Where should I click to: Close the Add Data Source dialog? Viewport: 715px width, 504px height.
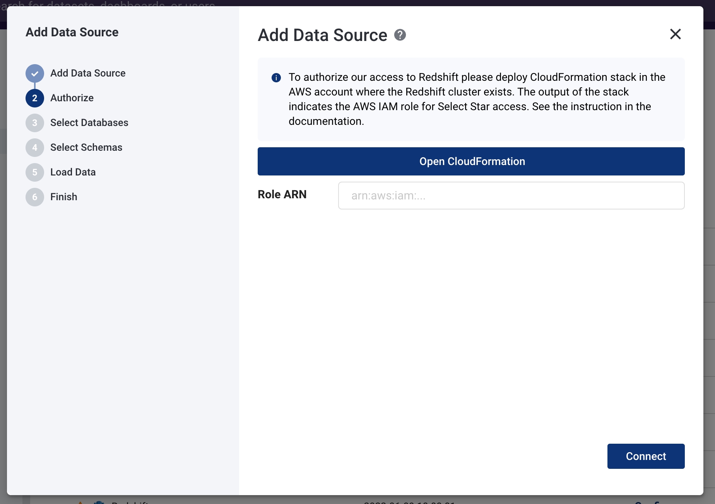[x=676, y=34]
